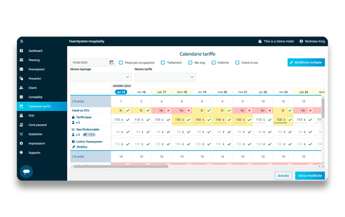345x217 pixels.
Task: Click Non Rimborsabile rate label
Action: coord(88,129)
